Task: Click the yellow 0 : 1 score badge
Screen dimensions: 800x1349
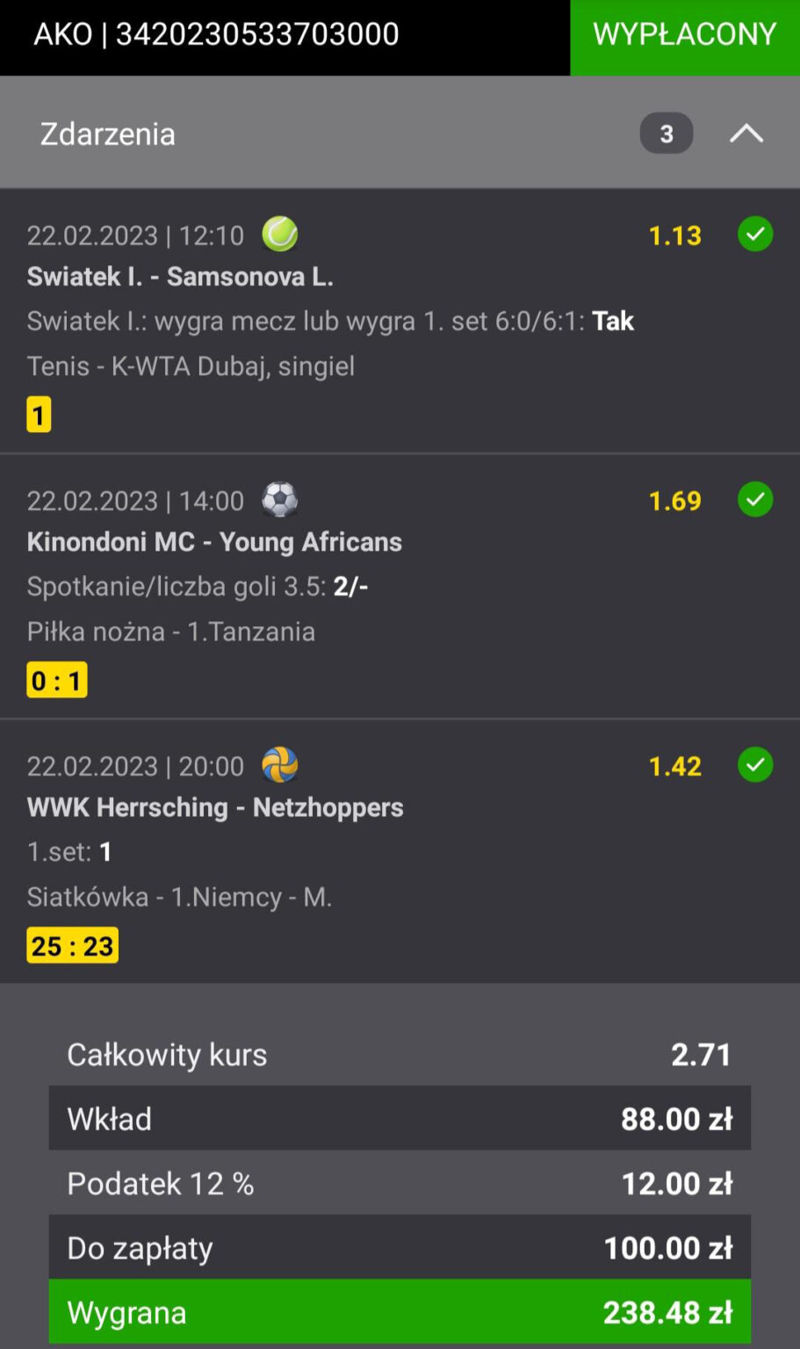Action: pos(57,681)
